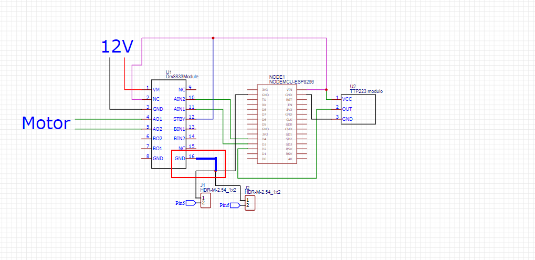Select the VM pin on the Drv8833Module
This screenshot has width=535, height=260.
(156, 90)
